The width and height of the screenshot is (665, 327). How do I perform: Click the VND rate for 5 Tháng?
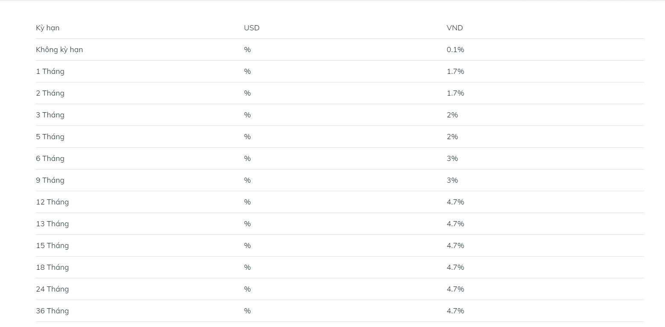[x=452, y=137]
